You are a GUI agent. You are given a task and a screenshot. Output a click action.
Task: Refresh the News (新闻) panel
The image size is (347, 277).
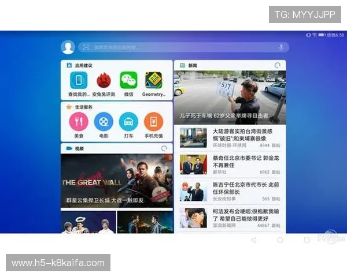click(278, 66)
